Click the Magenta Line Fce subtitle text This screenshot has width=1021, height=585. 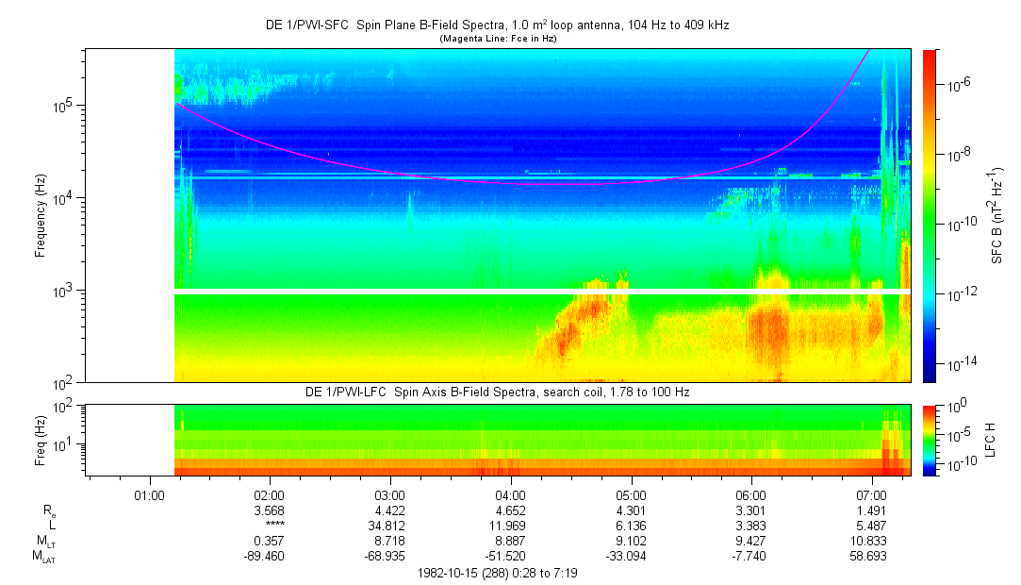pyautogui.click(x=497, y=39)
